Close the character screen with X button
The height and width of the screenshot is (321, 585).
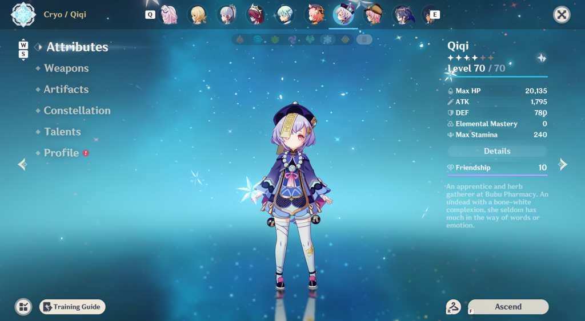562,14
